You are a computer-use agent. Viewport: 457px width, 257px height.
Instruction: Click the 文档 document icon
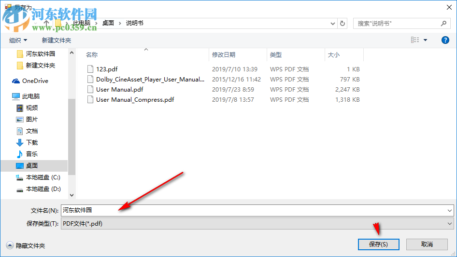(20, 131)
